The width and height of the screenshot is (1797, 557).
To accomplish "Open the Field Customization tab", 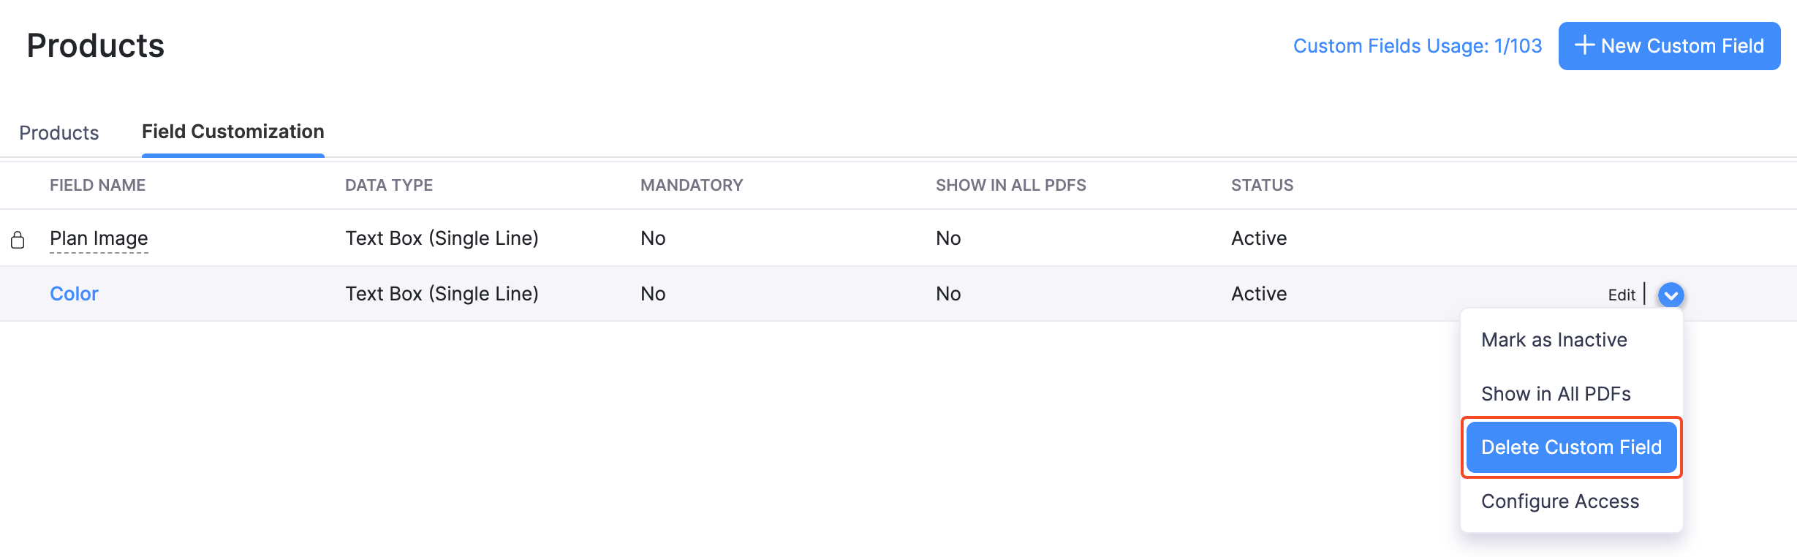I will [x=232, y=132].
